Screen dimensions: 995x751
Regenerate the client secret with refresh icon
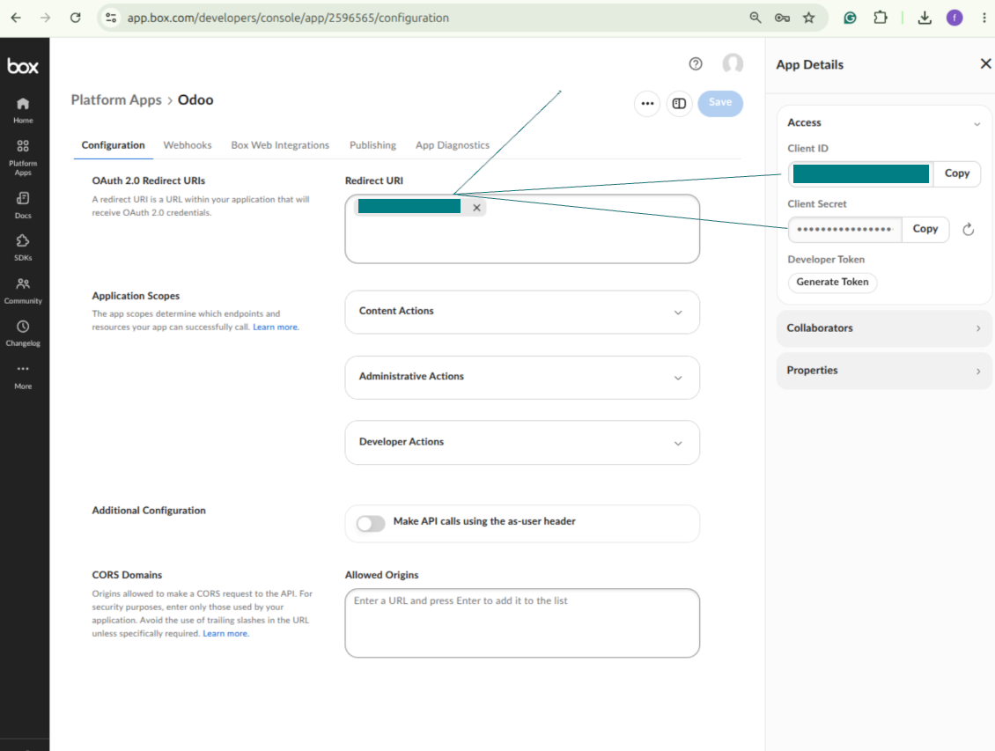pyautogui.click(x=969, y=230)
